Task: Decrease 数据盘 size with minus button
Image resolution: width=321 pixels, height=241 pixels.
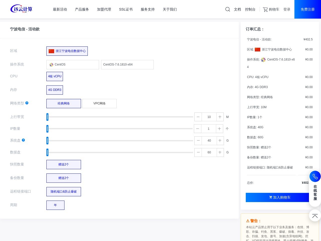Action: [x=198, y=152]
